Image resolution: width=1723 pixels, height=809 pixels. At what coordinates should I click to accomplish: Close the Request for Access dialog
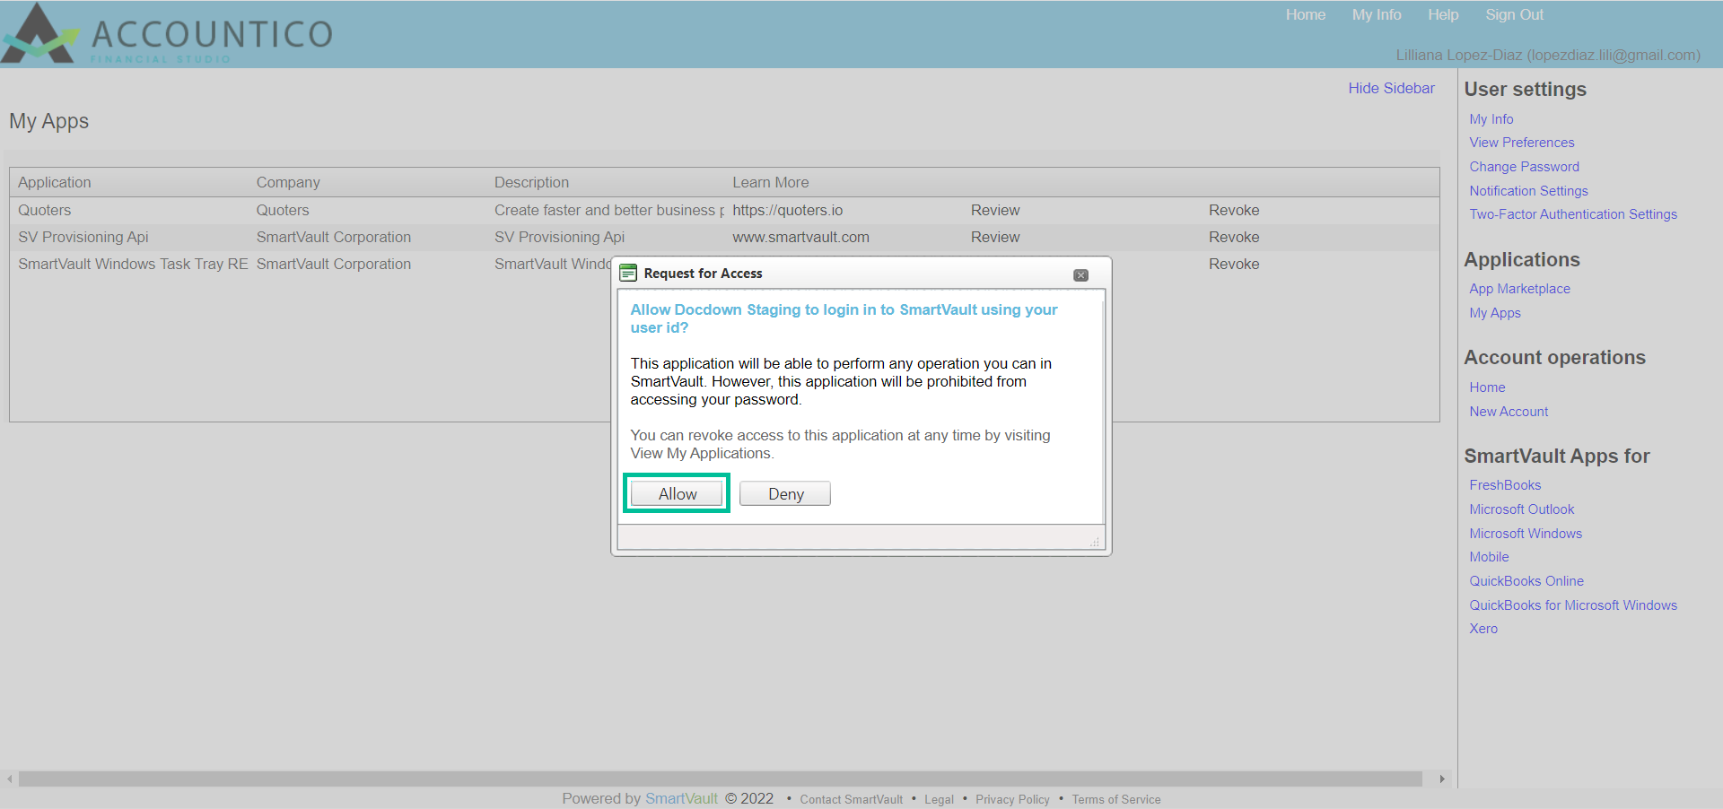click(1080, 275)
